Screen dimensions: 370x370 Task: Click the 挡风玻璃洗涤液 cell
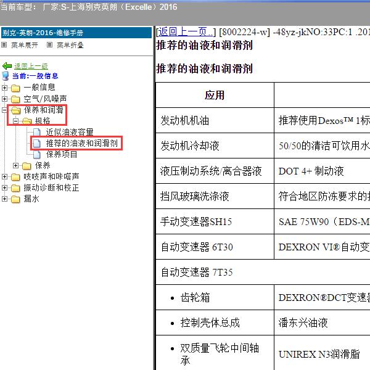point(215,196)
